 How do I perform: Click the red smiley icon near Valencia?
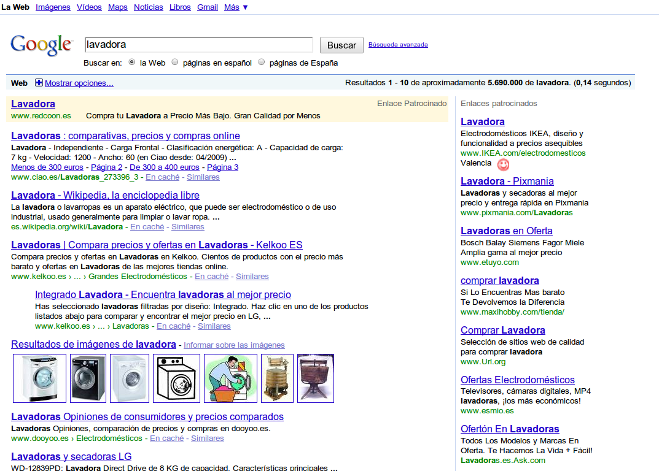tap(503, 164)
